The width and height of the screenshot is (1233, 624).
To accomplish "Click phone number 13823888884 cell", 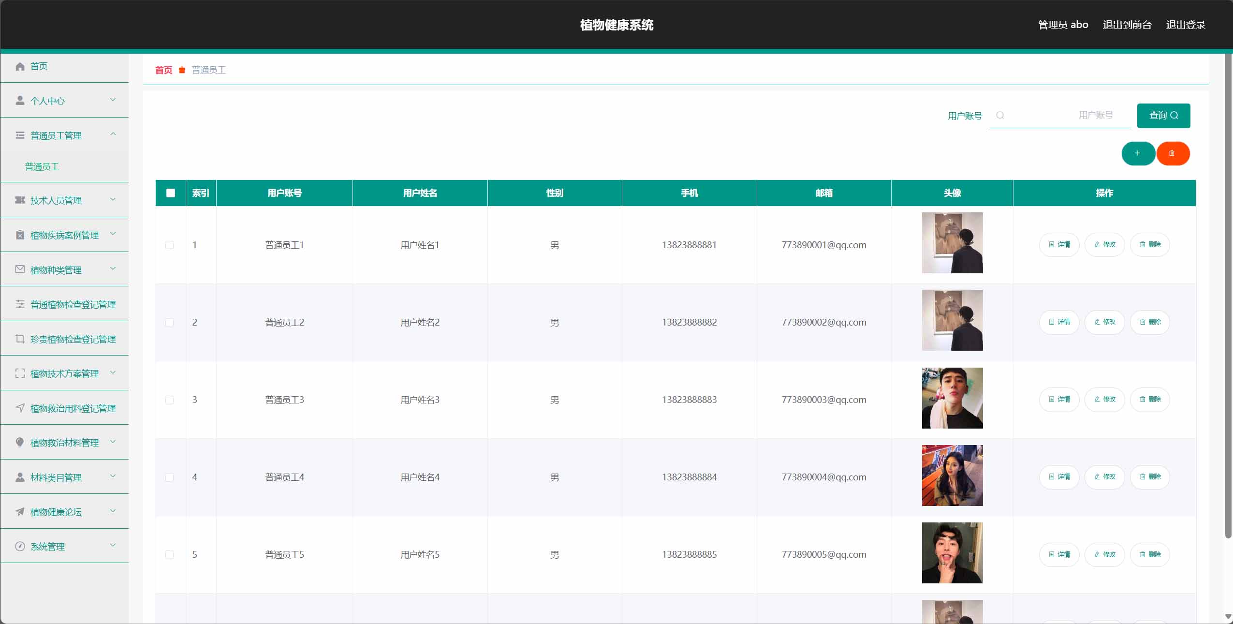I will coord(689,477).
